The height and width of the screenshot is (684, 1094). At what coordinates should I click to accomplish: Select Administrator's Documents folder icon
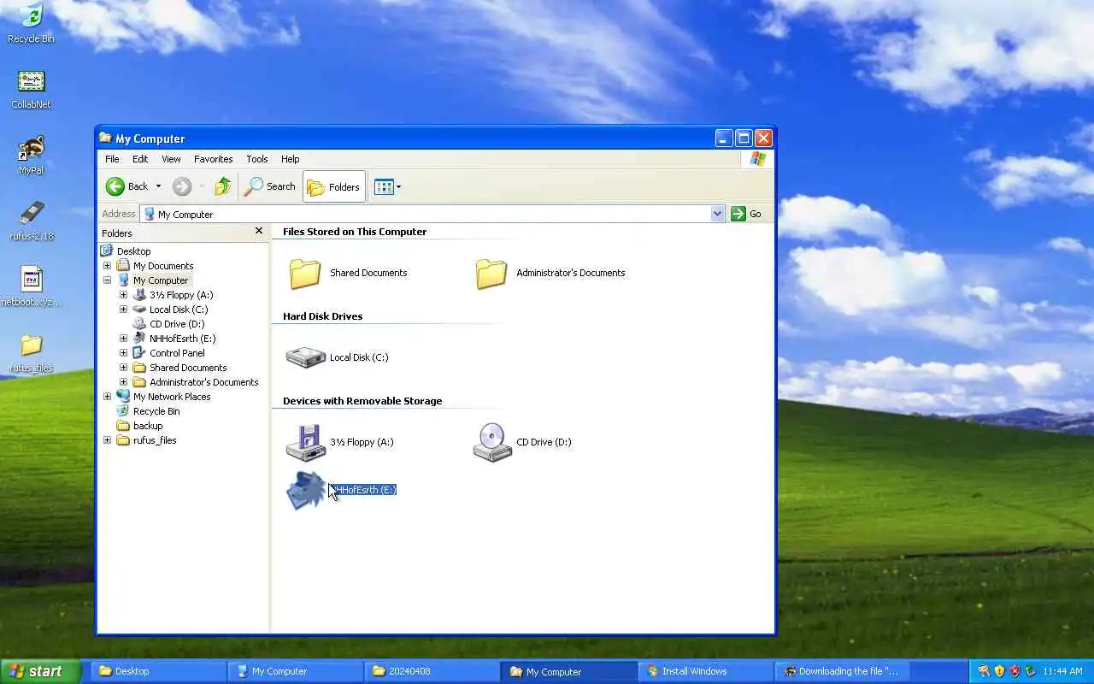click(x=491, y=274)
